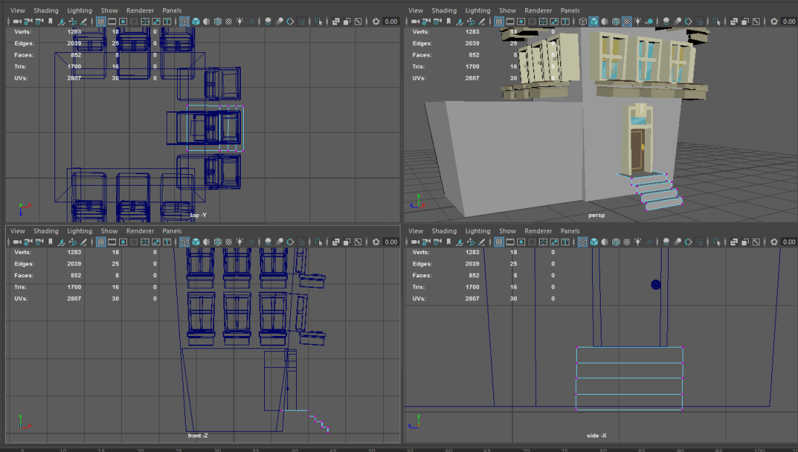Toggle the film gate in persp view
This screenshot has height=452, width=798.
(x=509, y=21)
